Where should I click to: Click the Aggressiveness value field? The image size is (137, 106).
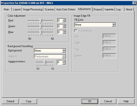point(60,62)
